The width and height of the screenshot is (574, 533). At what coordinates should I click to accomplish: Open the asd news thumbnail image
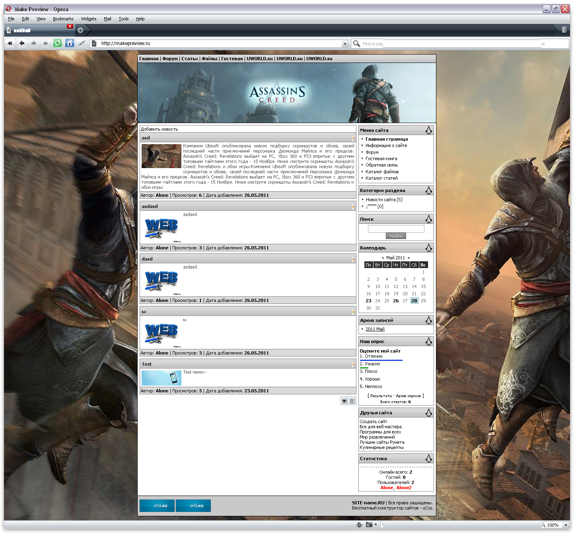click(161, 156)
